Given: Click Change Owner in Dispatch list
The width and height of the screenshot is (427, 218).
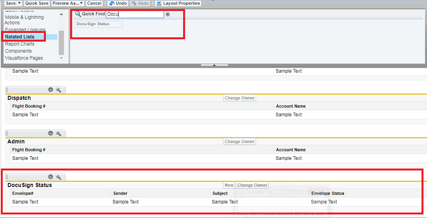Looking at the screenshot, I should [240, 98].
